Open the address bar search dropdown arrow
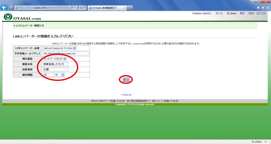 [75, 8]
